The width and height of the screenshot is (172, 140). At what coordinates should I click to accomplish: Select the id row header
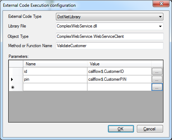[16, 71]
